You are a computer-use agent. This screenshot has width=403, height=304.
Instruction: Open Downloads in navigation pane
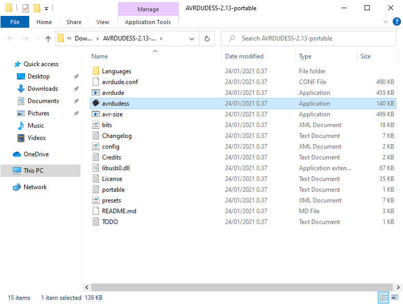43,89
